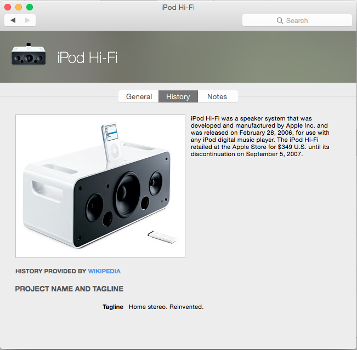357x350 pixels.
Task: Open the Wikipedia link
Action: click(104, 271)
